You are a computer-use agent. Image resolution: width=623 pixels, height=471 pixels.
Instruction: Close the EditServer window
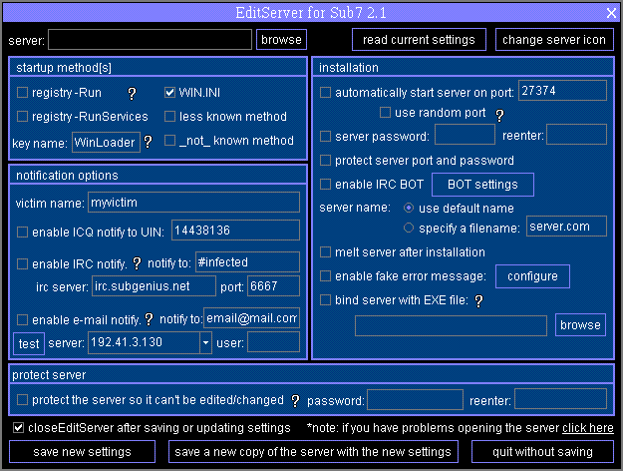tap(611, 13)
